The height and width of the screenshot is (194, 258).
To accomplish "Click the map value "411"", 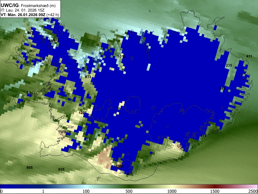I will [x=249, y=56].
